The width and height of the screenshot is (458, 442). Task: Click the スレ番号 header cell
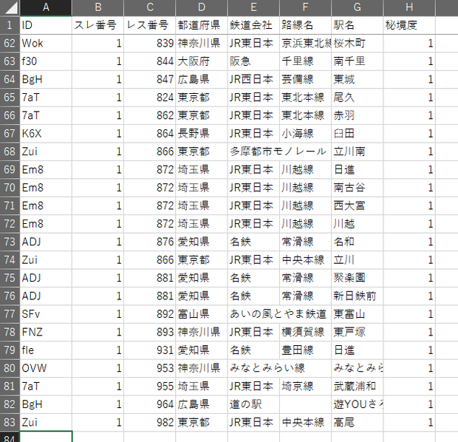tap(98, 25)
